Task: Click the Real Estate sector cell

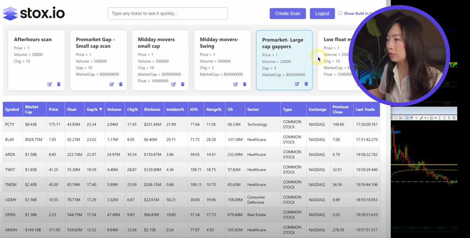Action: (263, 215)
